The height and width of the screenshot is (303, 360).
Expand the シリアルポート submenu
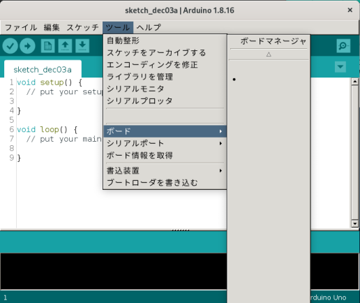(x=165, y=143)
